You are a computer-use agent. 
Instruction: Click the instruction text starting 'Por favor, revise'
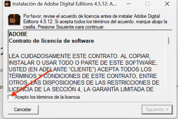(x=95, y=22)
